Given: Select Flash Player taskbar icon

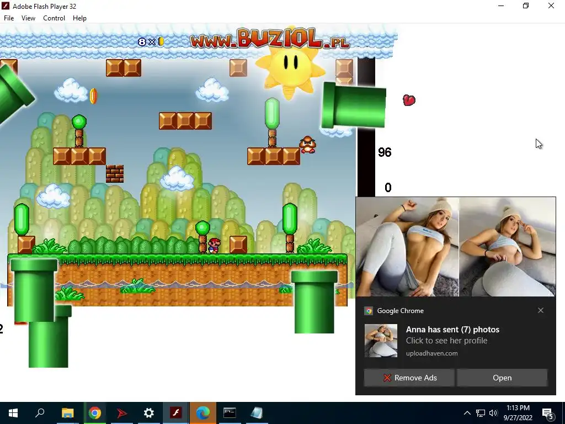Looking at the screenshot, I should click(x=176, y=413).
